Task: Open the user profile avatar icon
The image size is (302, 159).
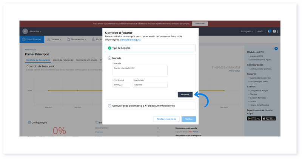Action: [x=275, y=31]
